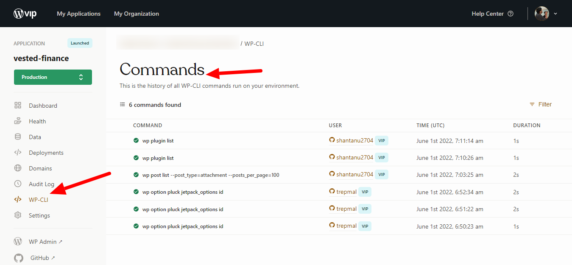This screenshot has height=265, width=572.
Task: Click VIP badge on the 7:03:25 row
Action: point(382,174)
